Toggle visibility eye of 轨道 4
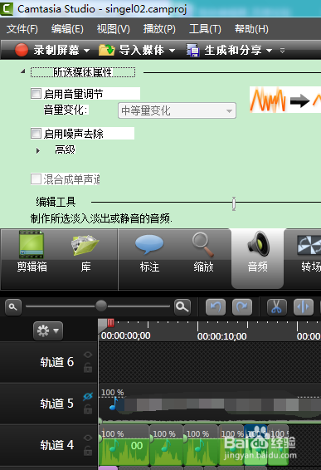The image size is (321, 470). point(88,438)
